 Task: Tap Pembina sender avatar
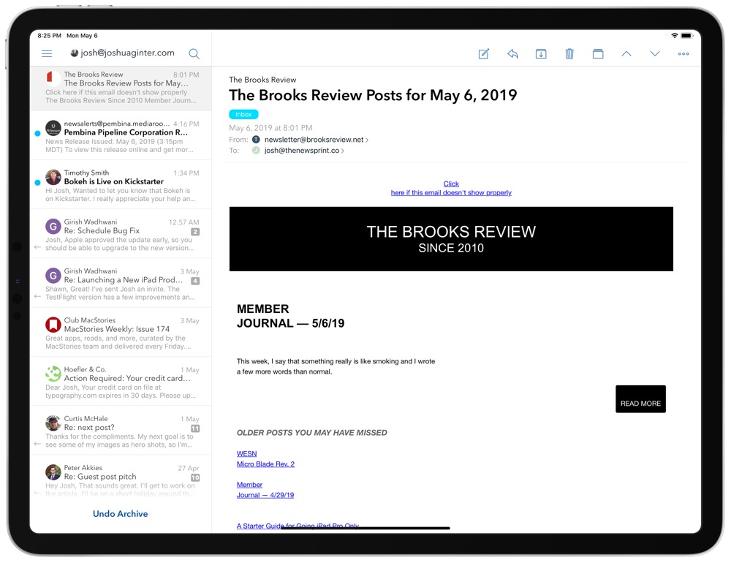pyautogui.click(x=53, y=128)
